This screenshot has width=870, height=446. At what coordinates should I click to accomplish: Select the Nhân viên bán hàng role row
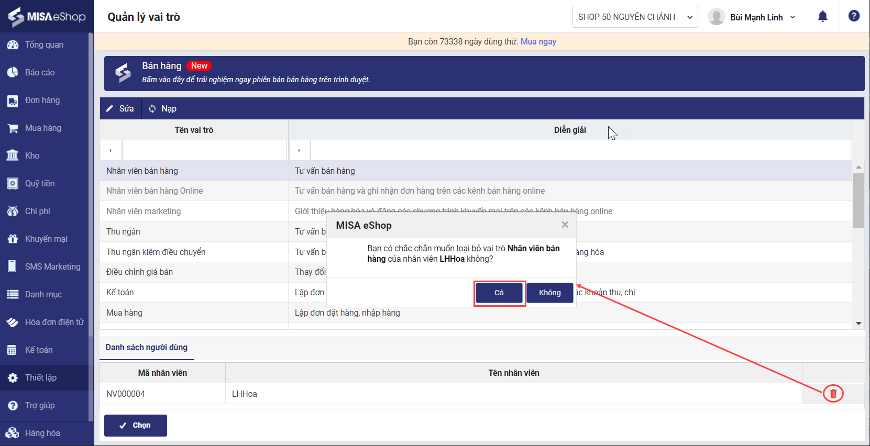(476, 171)
